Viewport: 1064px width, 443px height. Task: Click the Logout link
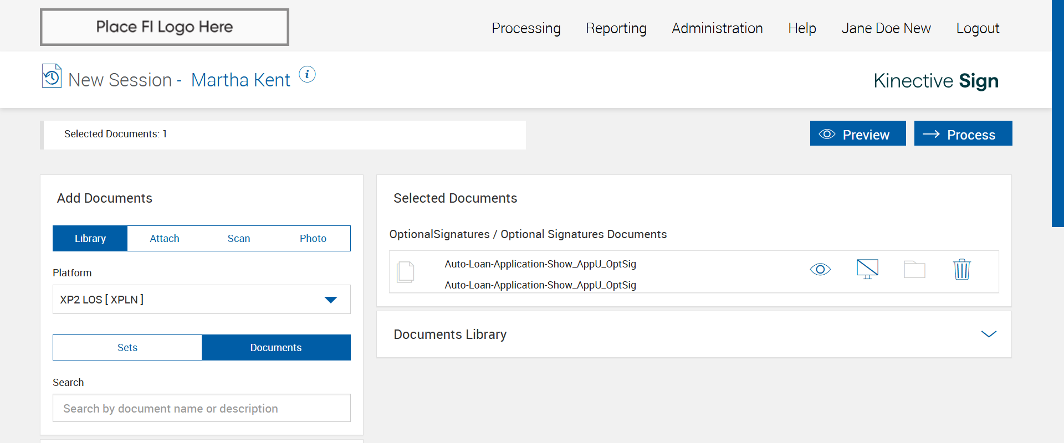(978, 28)
